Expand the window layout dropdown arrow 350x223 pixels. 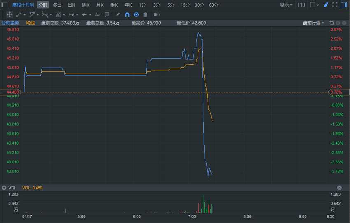click(317, 5)
